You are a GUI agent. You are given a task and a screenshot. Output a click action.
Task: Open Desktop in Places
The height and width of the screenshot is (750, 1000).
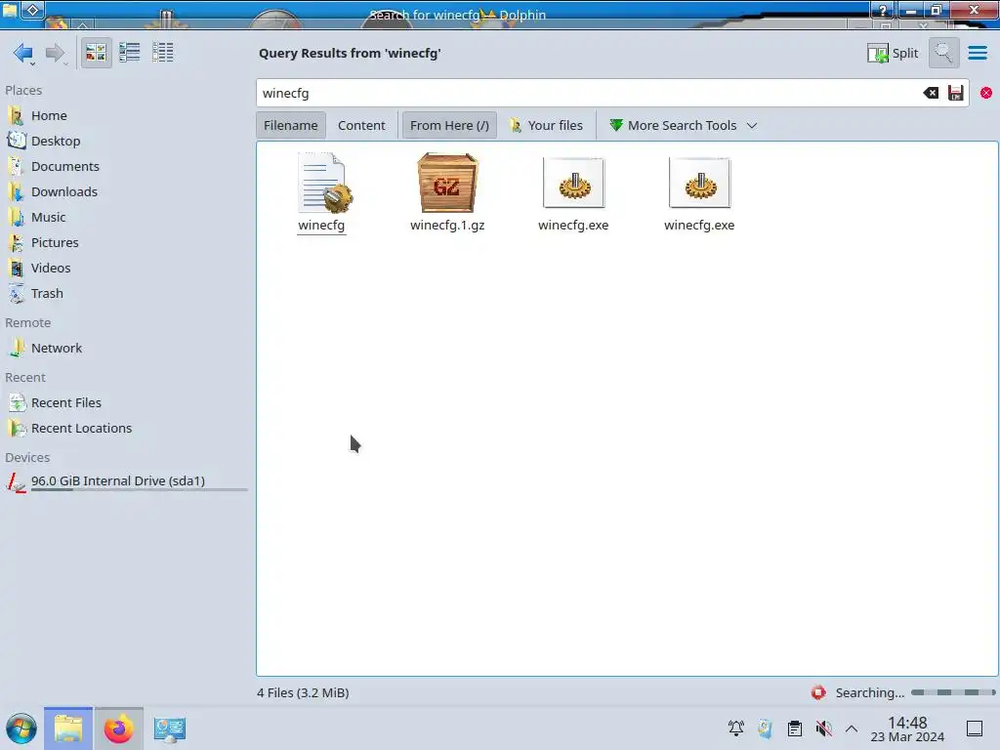point(56,141)
